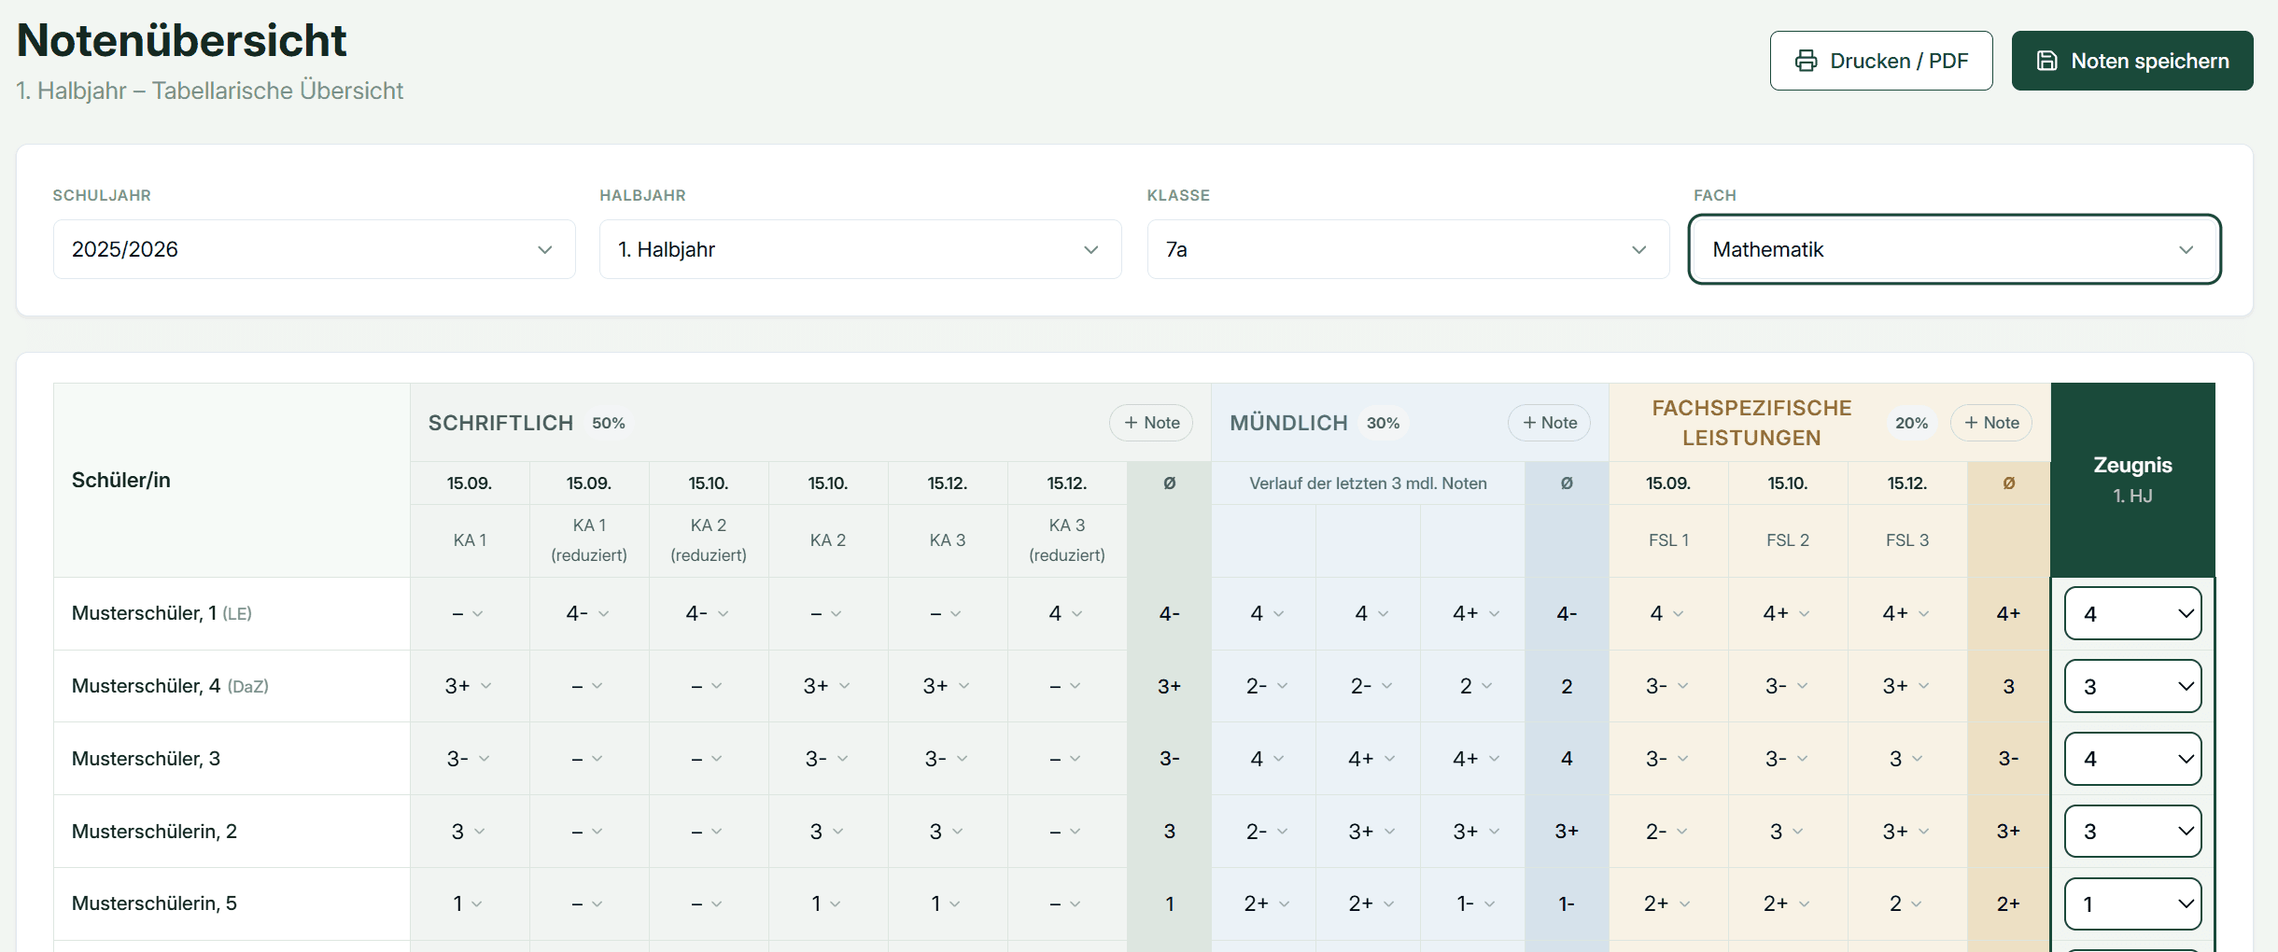Screen dimensions: 2278x952
Task: Click the KA 2 (reduziert) column header
Action: coord(709,540)
